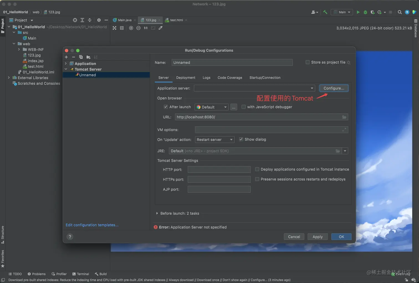Open Edit configuration templates link
This screenshot has width=419, height=283.
(92, 225)
